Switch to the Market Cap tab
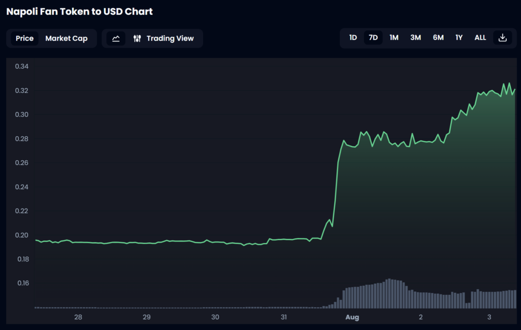 click(67, 39)
